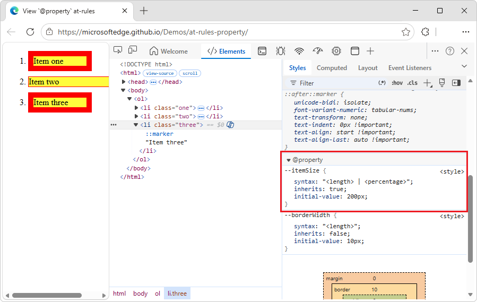Click the Copilot explain icon beside li three
The height and width of the screenshot is (302, 477).
pos(230,125)
